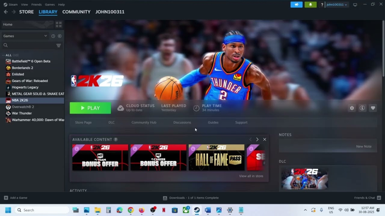The width and height of the screenshot is (385, 216).
Task: Open Google Chrome from the taskbar
Action: click(131, 210)
